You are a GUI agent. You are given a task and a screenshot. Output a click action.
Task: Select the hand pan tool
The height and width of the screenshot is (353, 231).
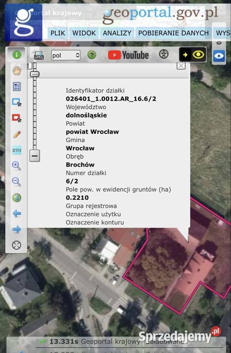(x=17, y=71)
